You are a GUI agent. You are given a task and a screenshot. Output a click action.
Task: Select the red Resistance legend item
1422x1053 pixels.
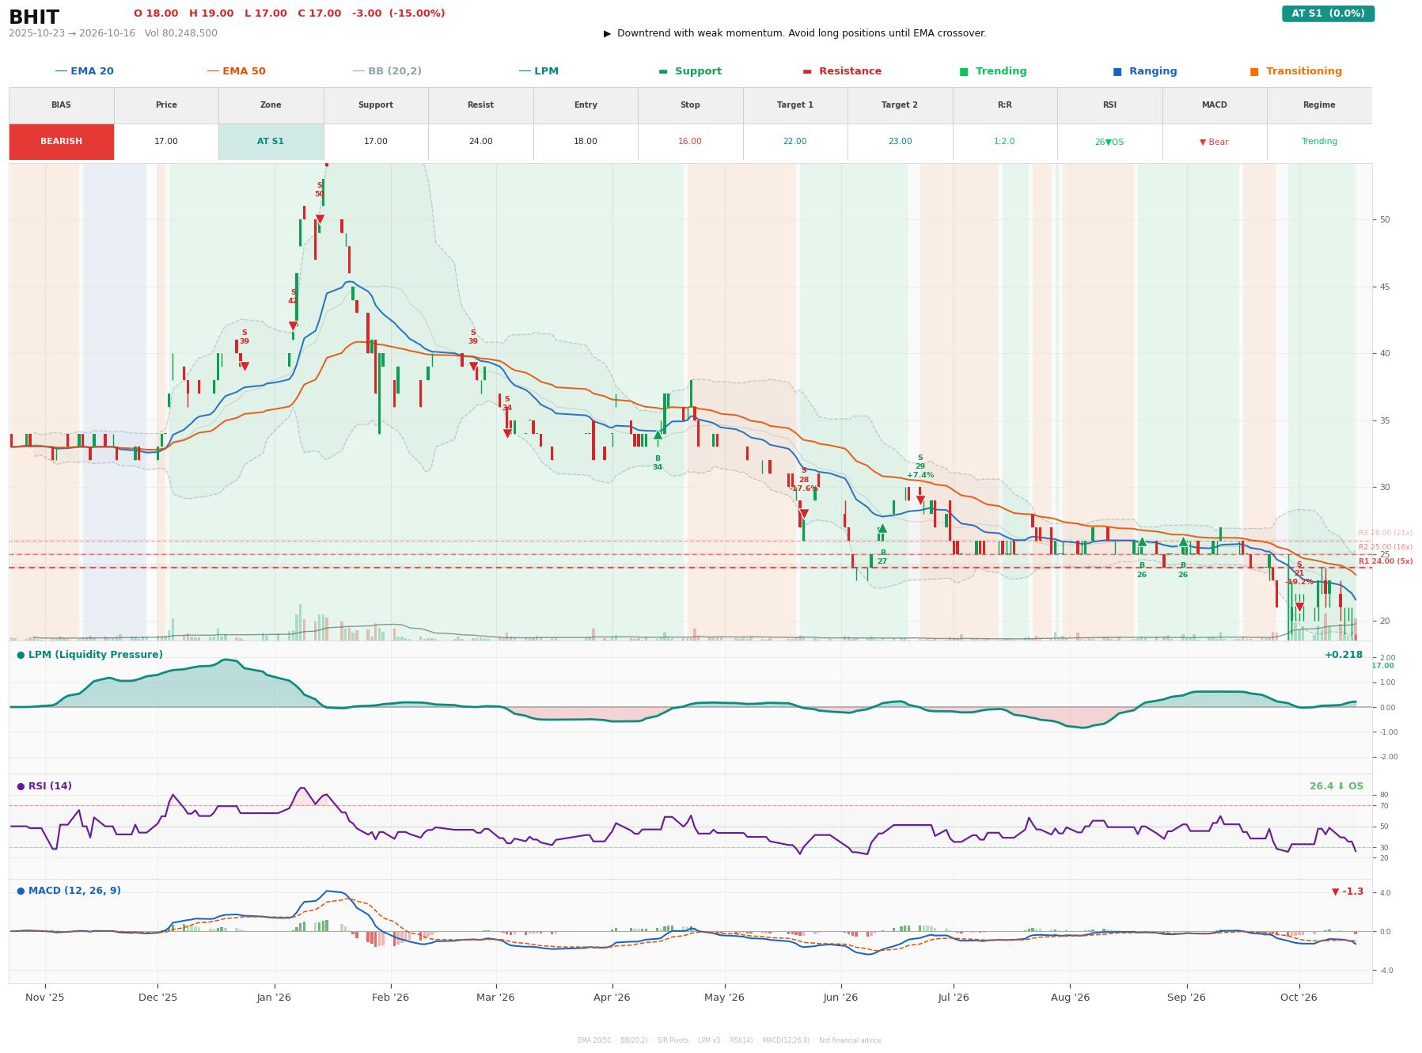842,71
